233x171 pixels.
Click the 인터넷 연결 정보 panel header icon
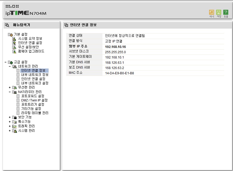click(66, 25)
